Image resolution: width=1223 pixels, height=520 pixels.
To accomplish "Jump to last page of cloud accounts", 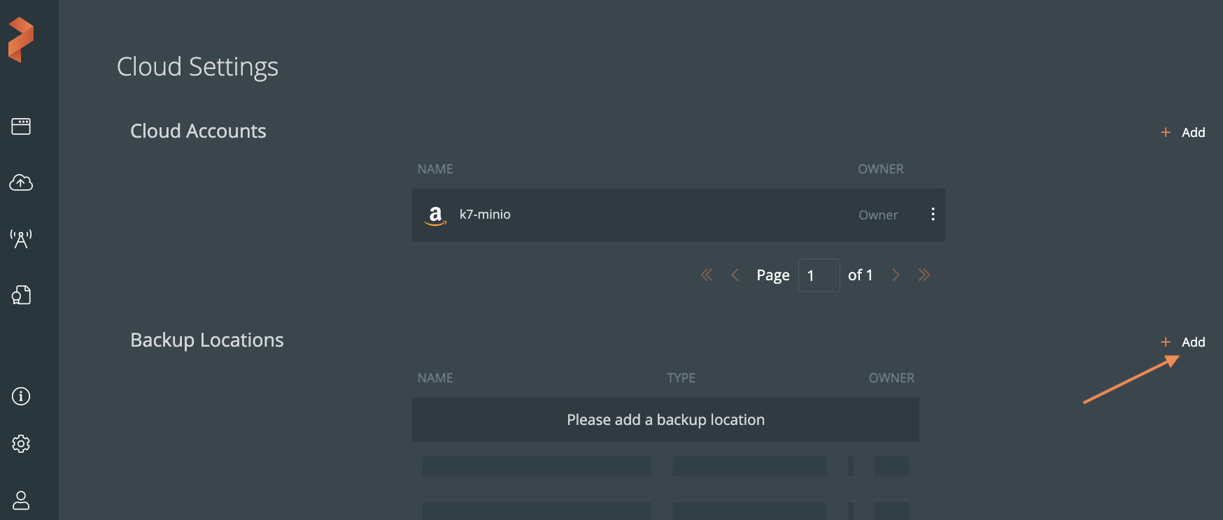I will [x=924, y=275].
